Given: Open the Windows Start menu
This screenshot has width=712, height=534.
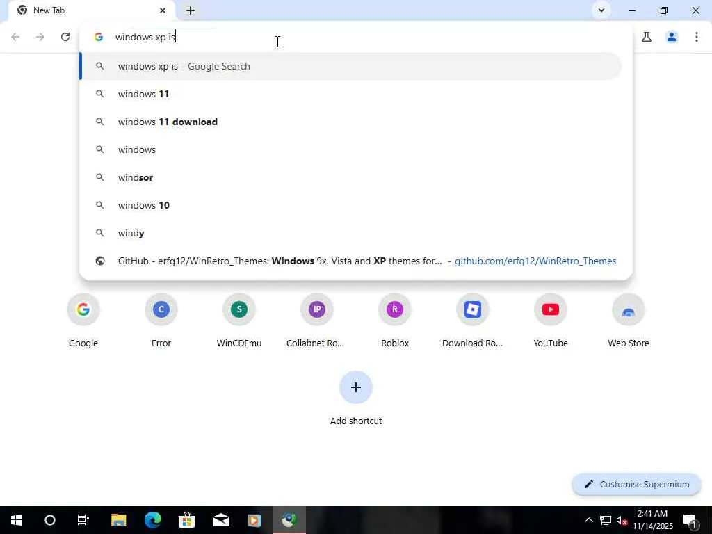Looking at the screenshot, I should [17, 520].
